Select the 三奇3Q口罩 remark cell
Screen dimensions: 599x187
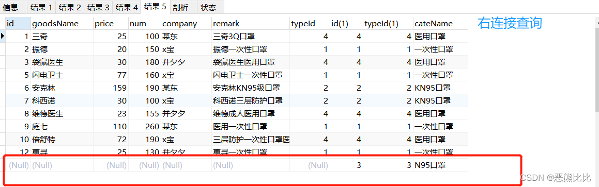click(x=251, y=37)
